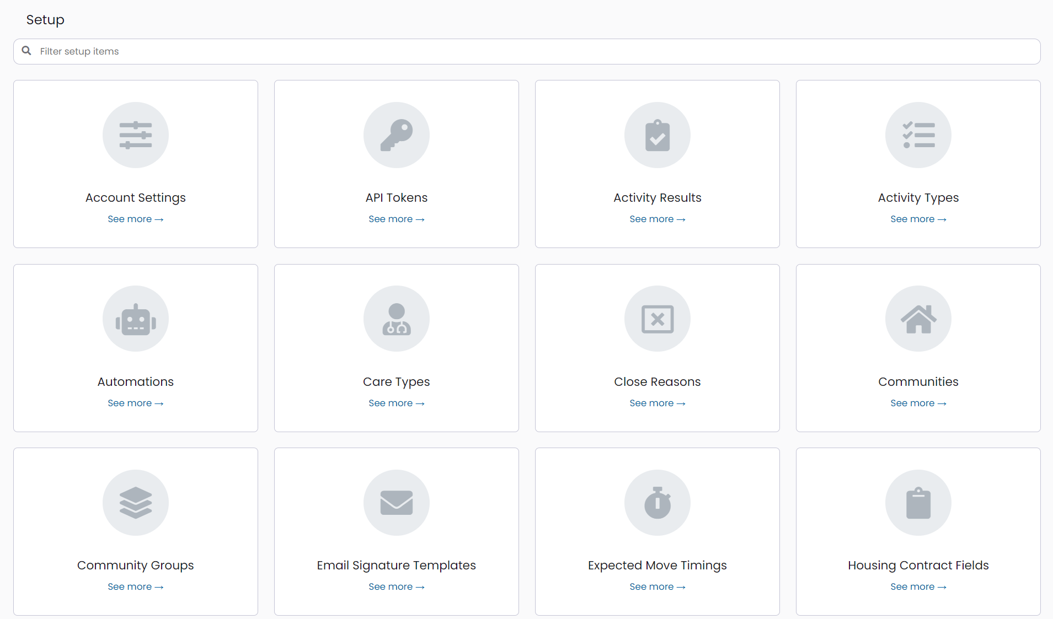
Task: Click the Expected Move Timings title text
Action: (658, 566)
